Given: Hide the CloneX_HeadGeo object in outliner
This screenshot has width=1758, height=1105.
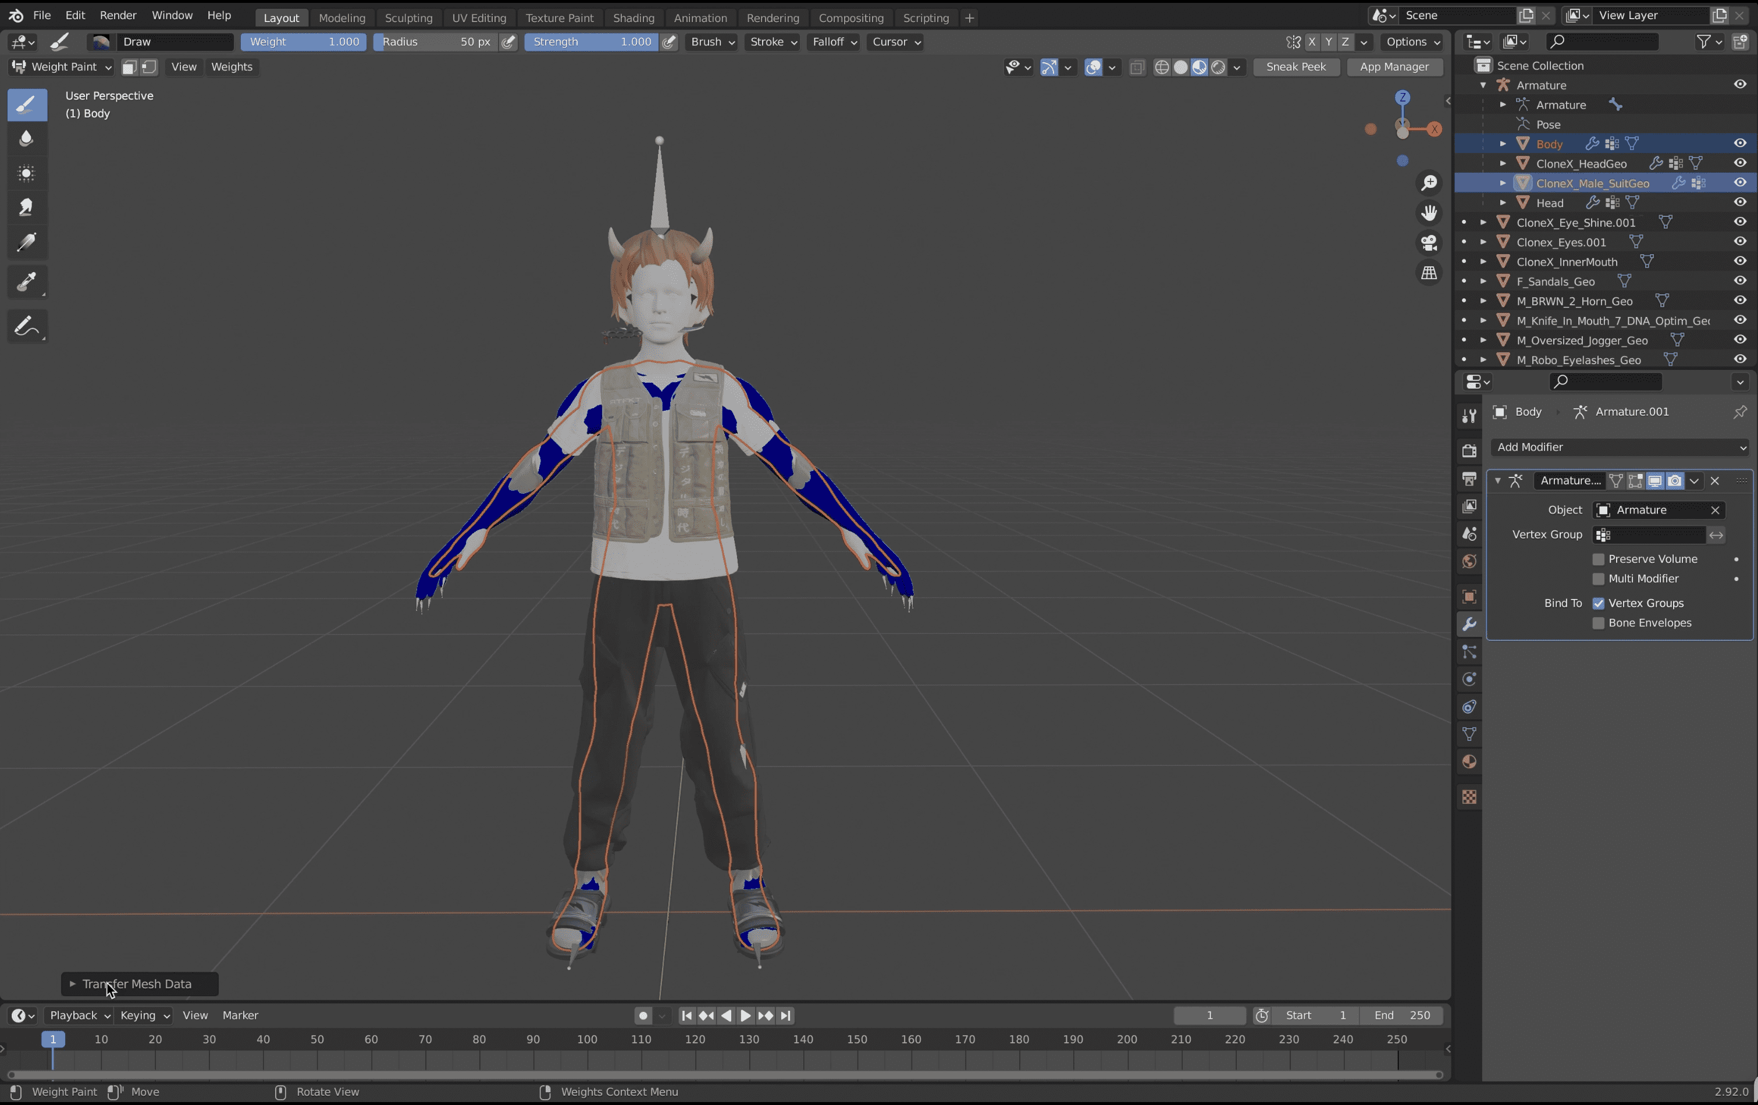Looking at the screenshot, I should 1740,163.
